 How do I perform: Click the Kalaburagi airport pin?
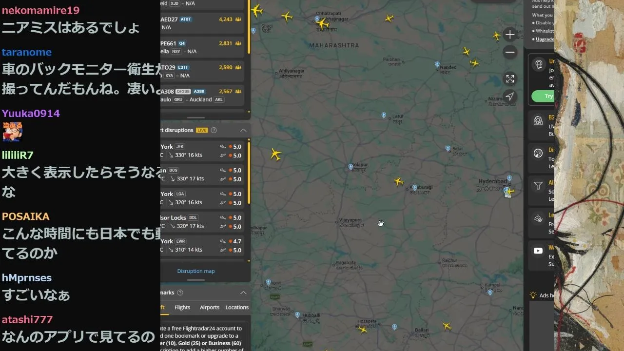(414, 188)
